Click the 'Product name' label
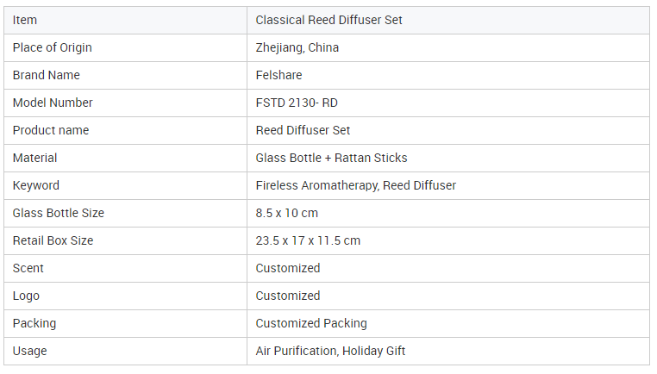This screenshot has height=374, width=657. 50,130
